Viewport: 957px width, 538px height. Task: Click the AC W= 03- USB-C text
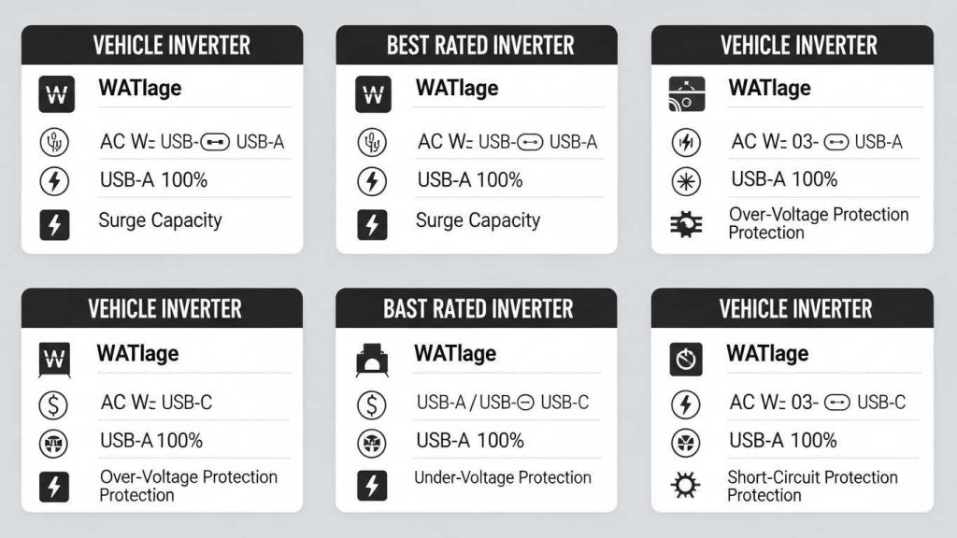(x=817, y=403)
